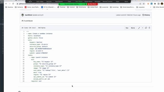Image resolution: width=164 pixels, height=92 pixels.
Task: Click banilbhat's avatar image
Action: click(x=23, y=15)
